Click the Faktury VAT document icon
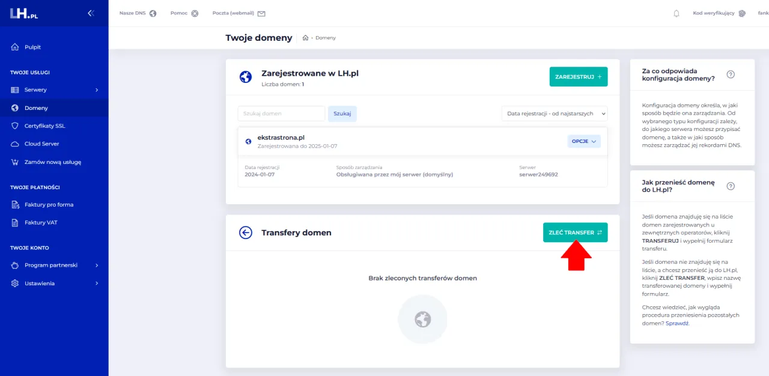This screenshot has height=376, width=769. click(x=15, y=223)
